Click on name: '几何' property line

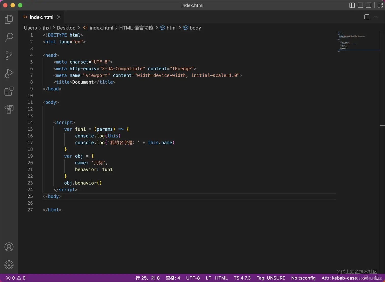[x=91, y=163]
